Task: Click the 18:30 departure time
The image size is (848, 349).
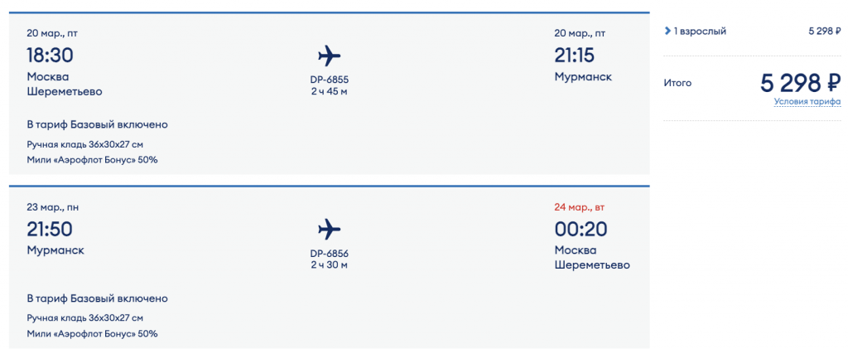Action: [x=50, y=56]
